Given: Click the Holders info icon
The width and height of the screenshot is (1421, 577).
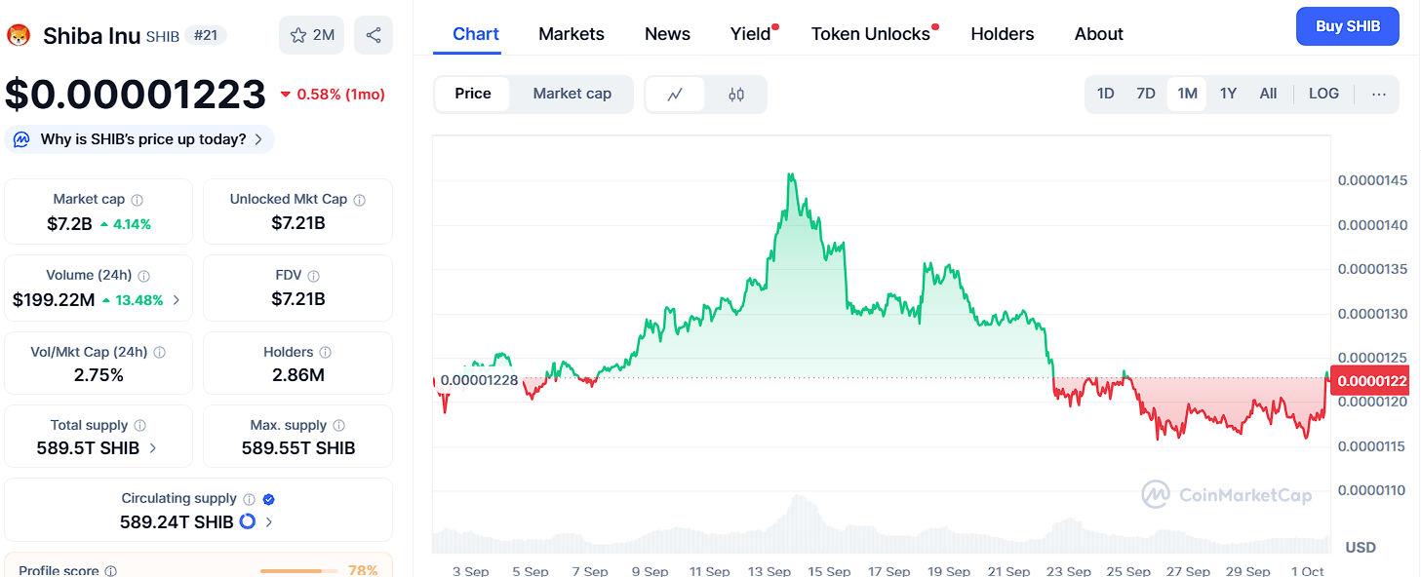Looking at the screenshot, I should coord(326,352).
